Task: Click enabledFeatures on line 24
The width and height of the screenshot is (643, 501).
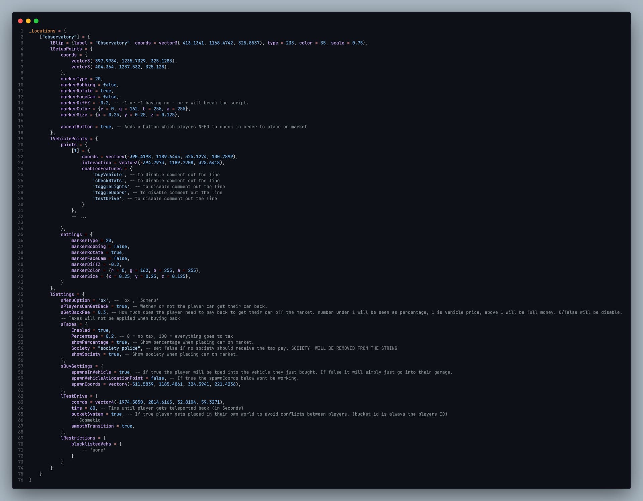Action: (102, 169)
